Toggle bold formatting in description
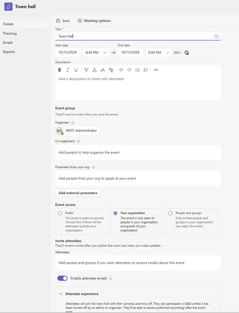 coord(59,70)
